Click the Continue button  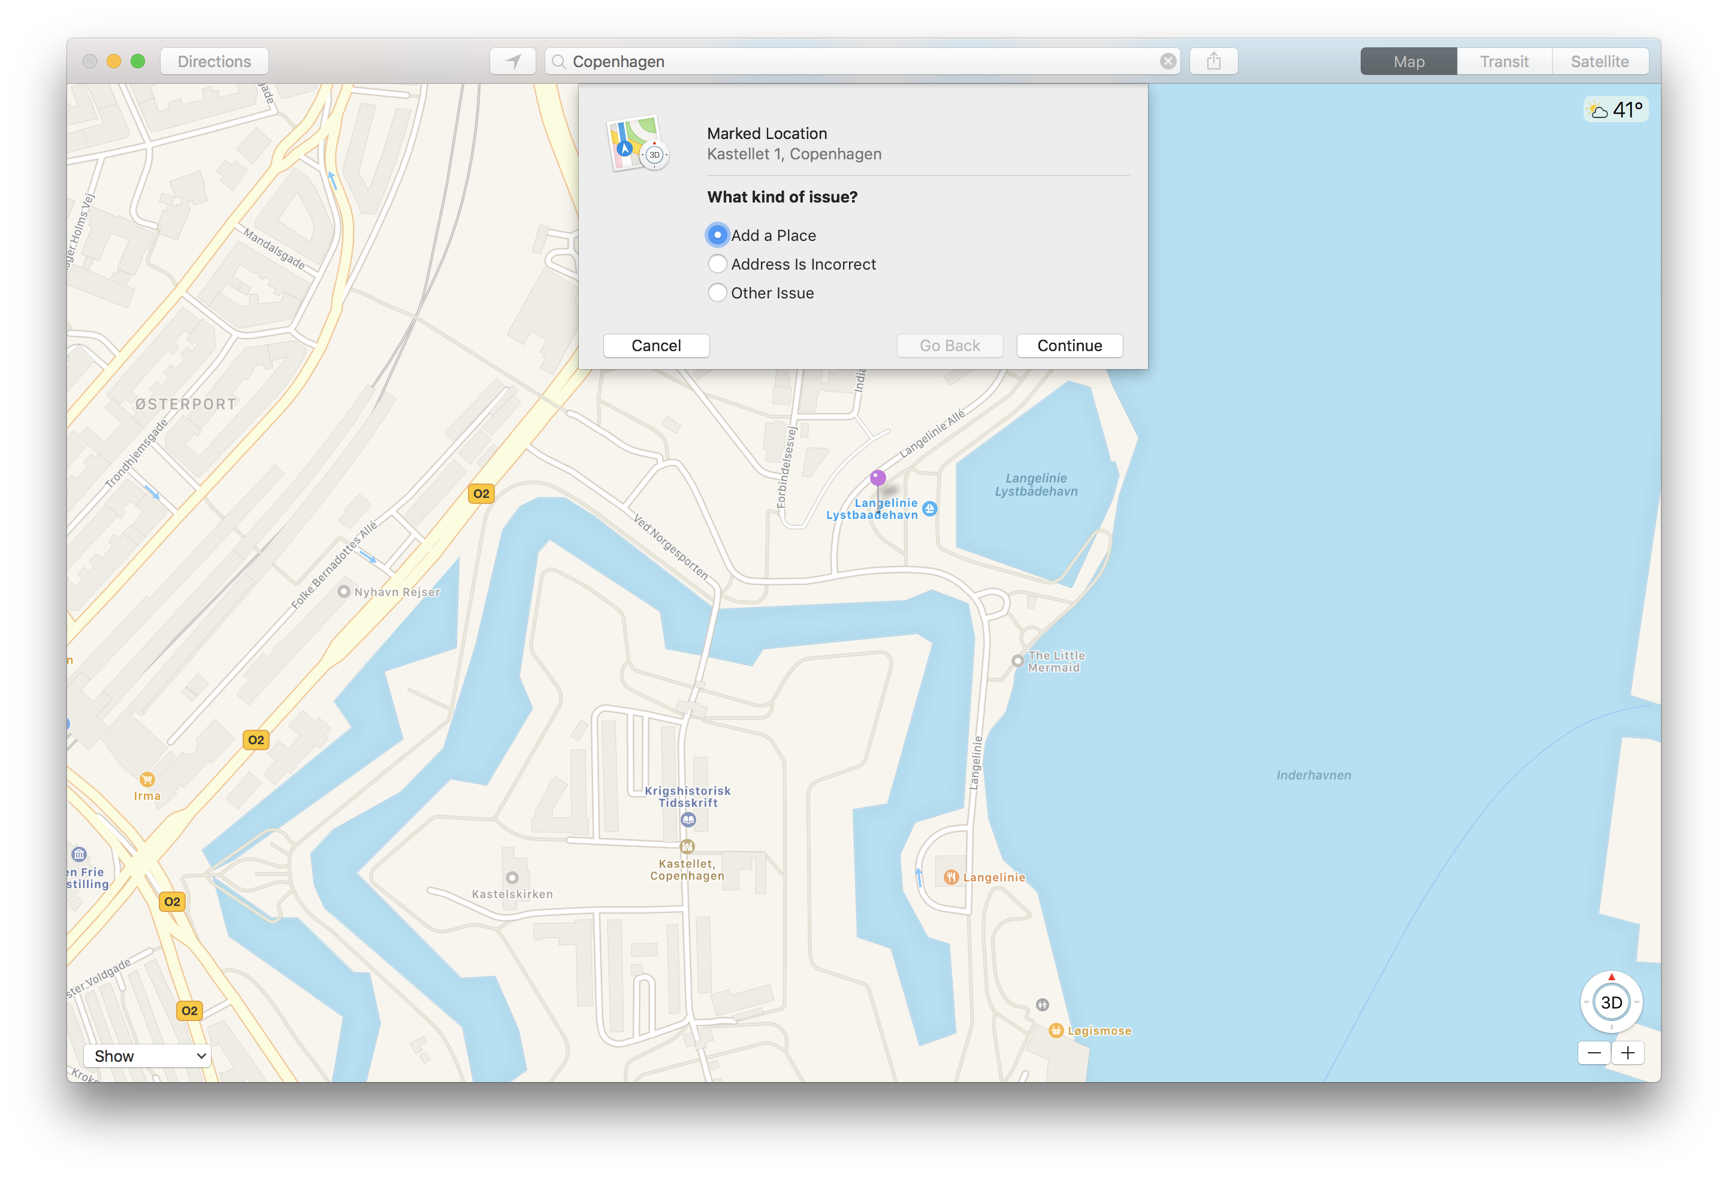tap(1070, 345)
